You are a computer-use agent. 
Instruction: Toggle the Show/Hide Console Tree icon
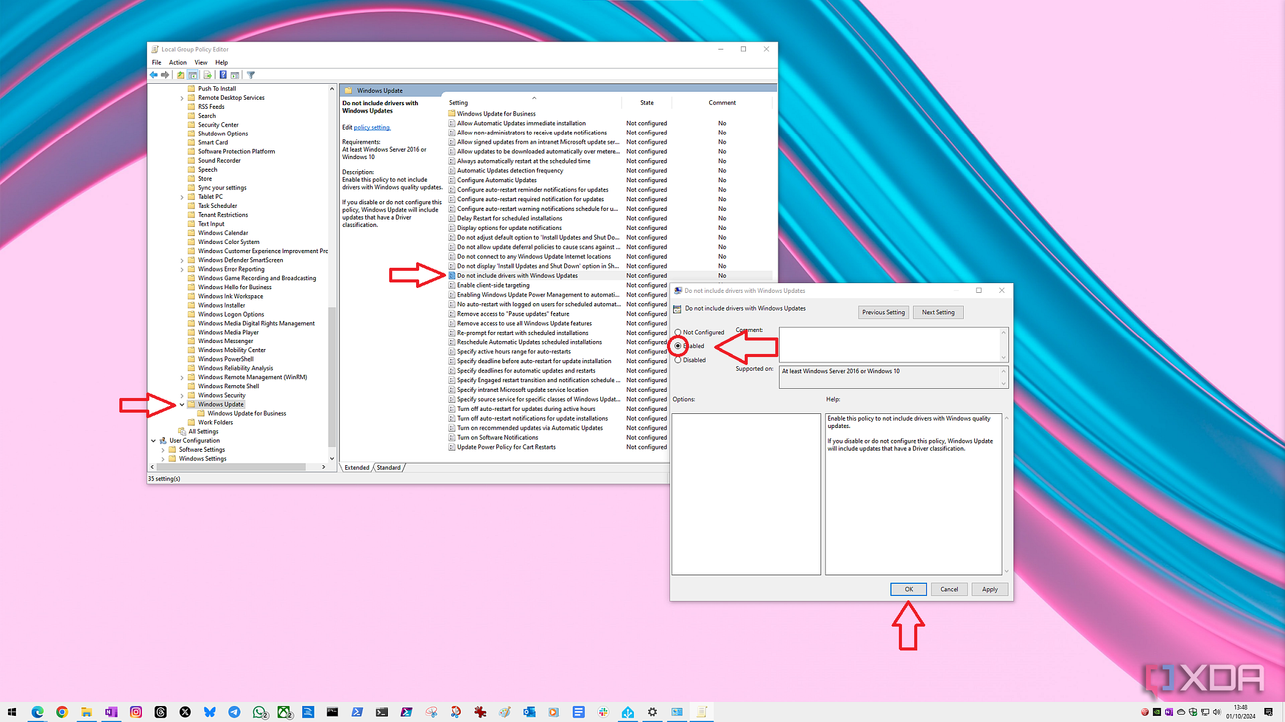[193, 75]
